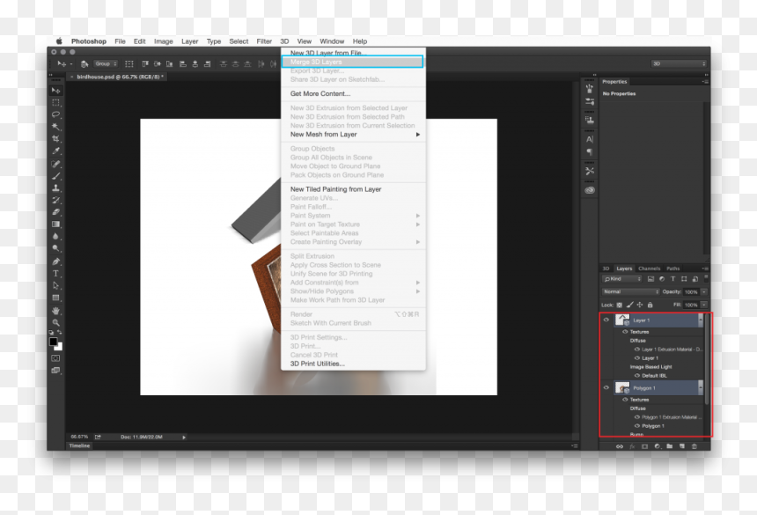The image size is (757, 515).
Task: Click the swap foreground/background colors icon
Action: (60, 332)
